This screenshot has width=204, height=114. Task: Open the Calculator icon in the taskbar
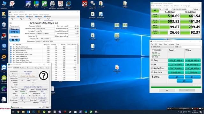(x=55, y=112)
